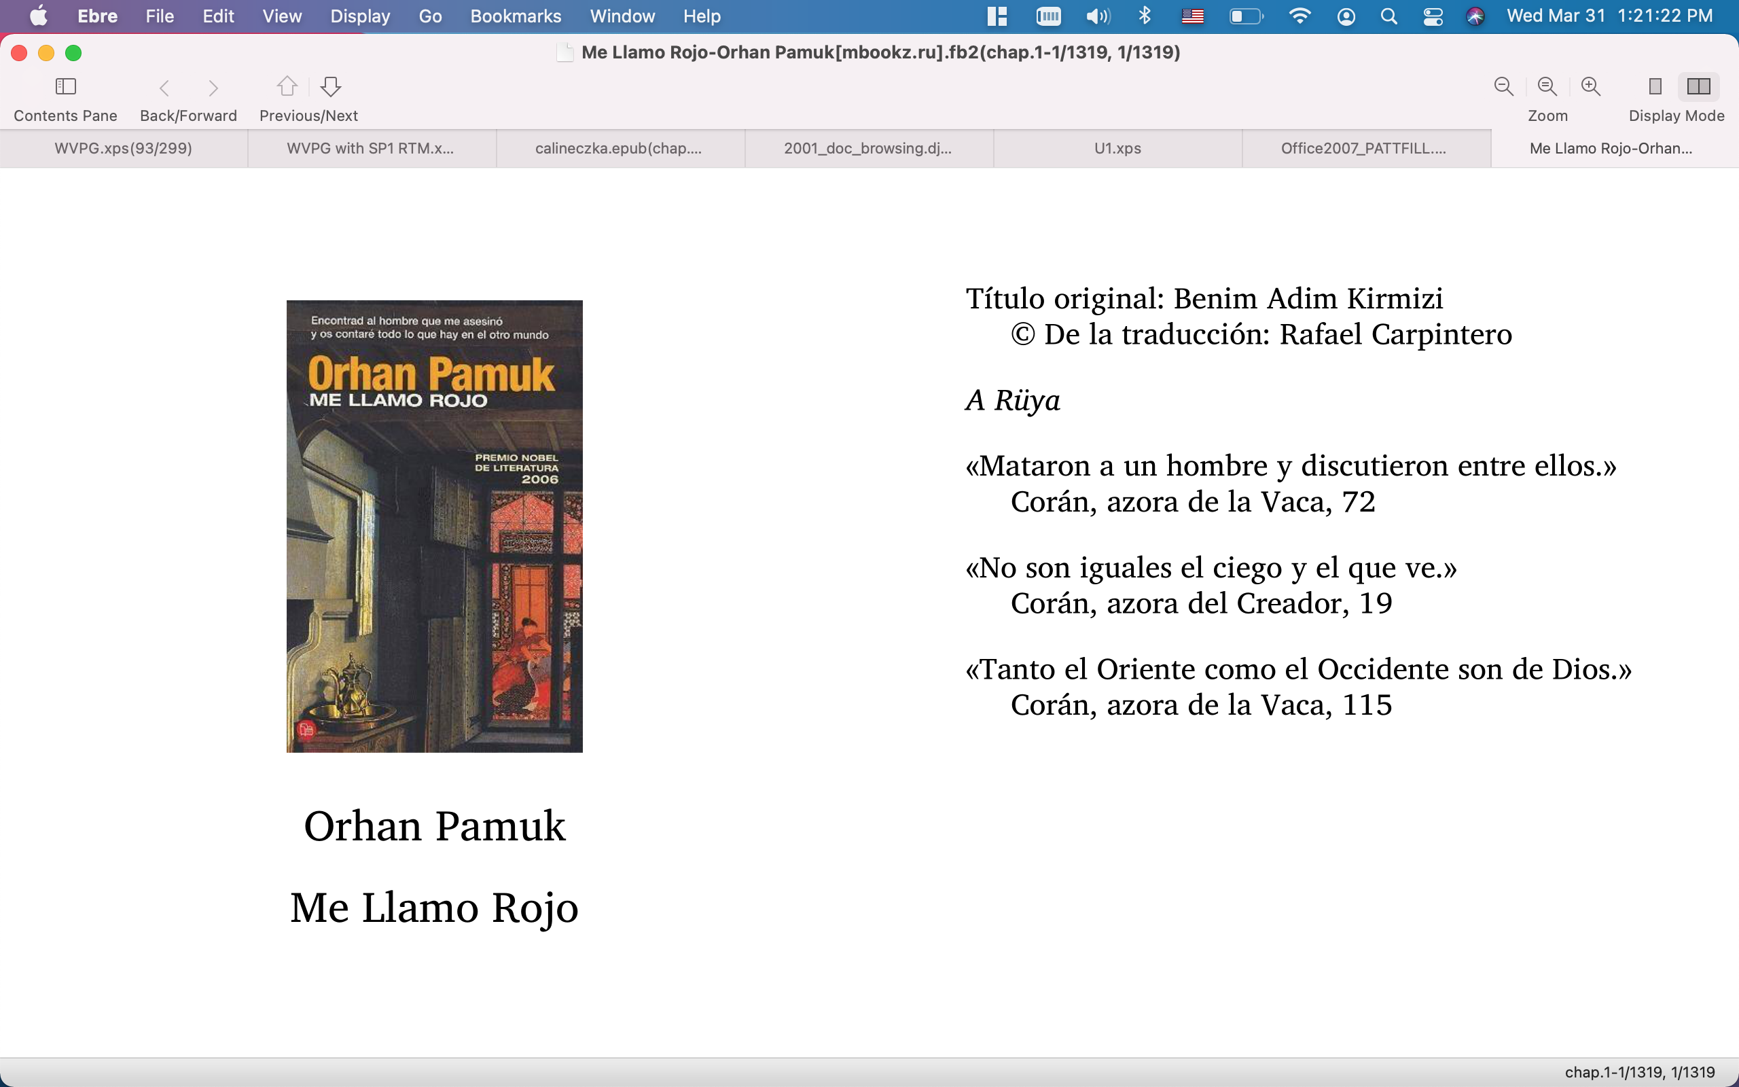
Task: Switch to 2001_doc_browsing tab
Action: coord(868,148)
